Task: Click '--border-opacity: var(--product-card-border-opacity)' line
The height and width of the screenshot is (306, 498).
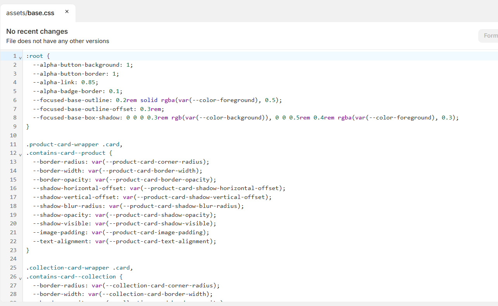Action: (124, 180)
